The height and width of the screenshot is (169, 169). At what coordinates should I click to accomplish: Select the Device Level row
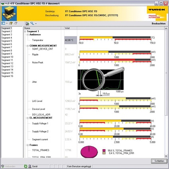(39, 109)
